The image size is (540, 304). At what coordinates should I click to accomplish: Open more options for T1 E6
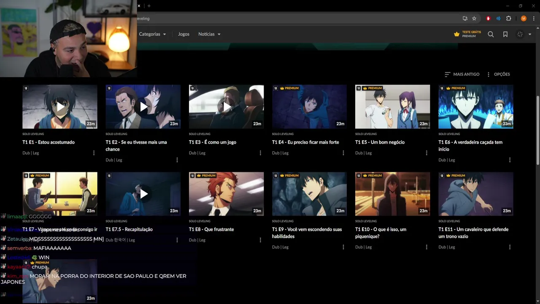[510, 160]
